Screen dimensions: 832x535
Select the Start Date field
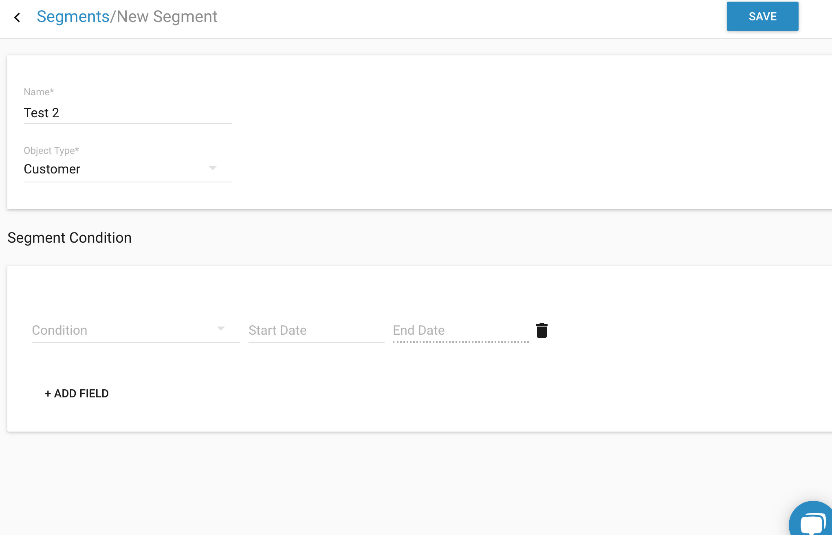[x=316, y=330]
